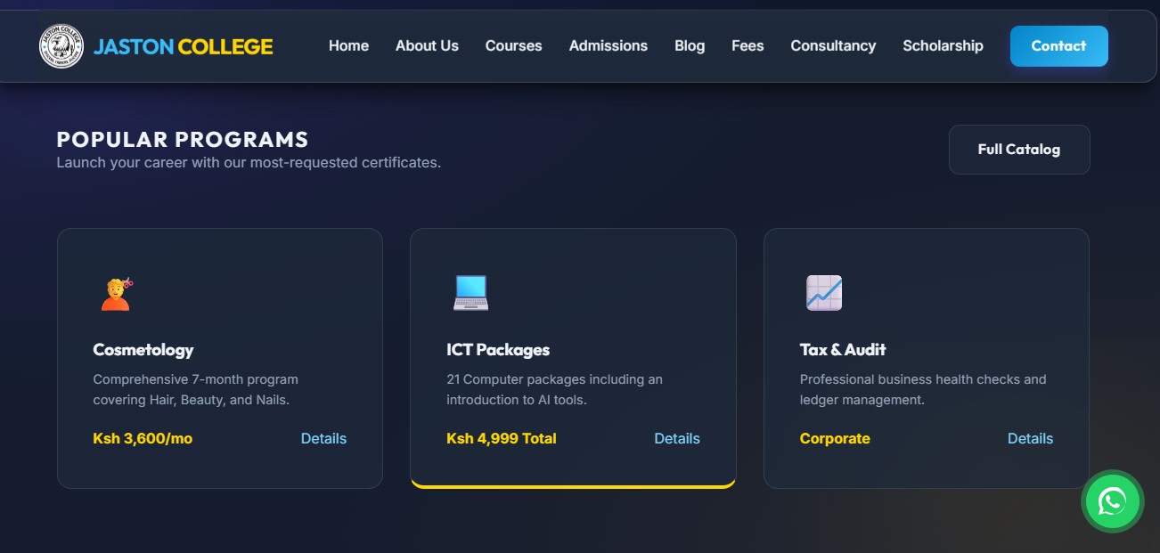The height and width of the screenshot is (553, 1160).
Task: Visit the Blog section
Action: click(689, 46)
